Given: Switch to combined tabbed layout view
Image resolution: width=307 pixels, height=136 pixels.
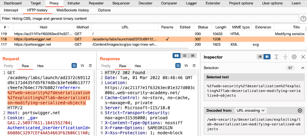Looking at the screenshot, I should tap(193, 56).
